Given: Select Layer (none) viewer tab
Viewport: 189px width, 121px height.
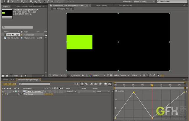Looking at the screenshot, I should pyautogui.click(x=101, y=6).
